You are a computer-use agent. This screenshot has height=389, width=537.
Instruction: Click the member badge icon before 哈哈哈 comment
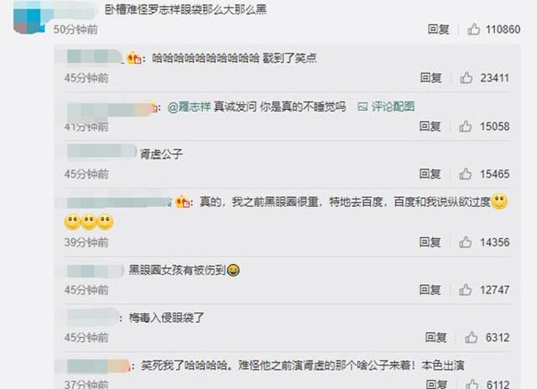(134, 58)
